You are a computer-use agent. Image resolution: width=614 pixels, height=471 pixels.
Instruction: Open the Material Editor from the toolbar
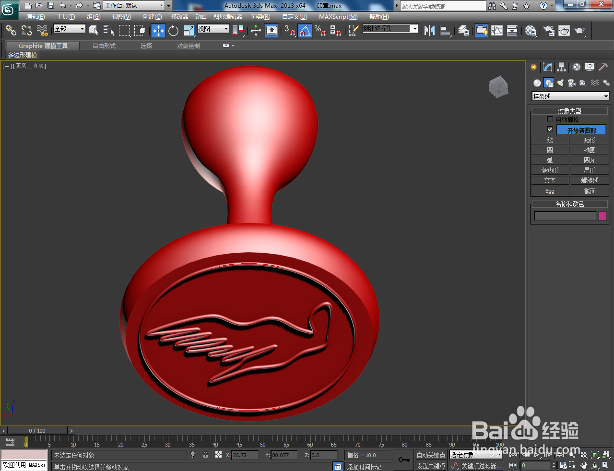coord(530,31)
